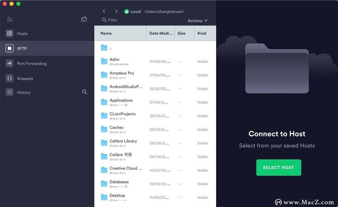Click the green Local indicator icon

coord(126,12)
